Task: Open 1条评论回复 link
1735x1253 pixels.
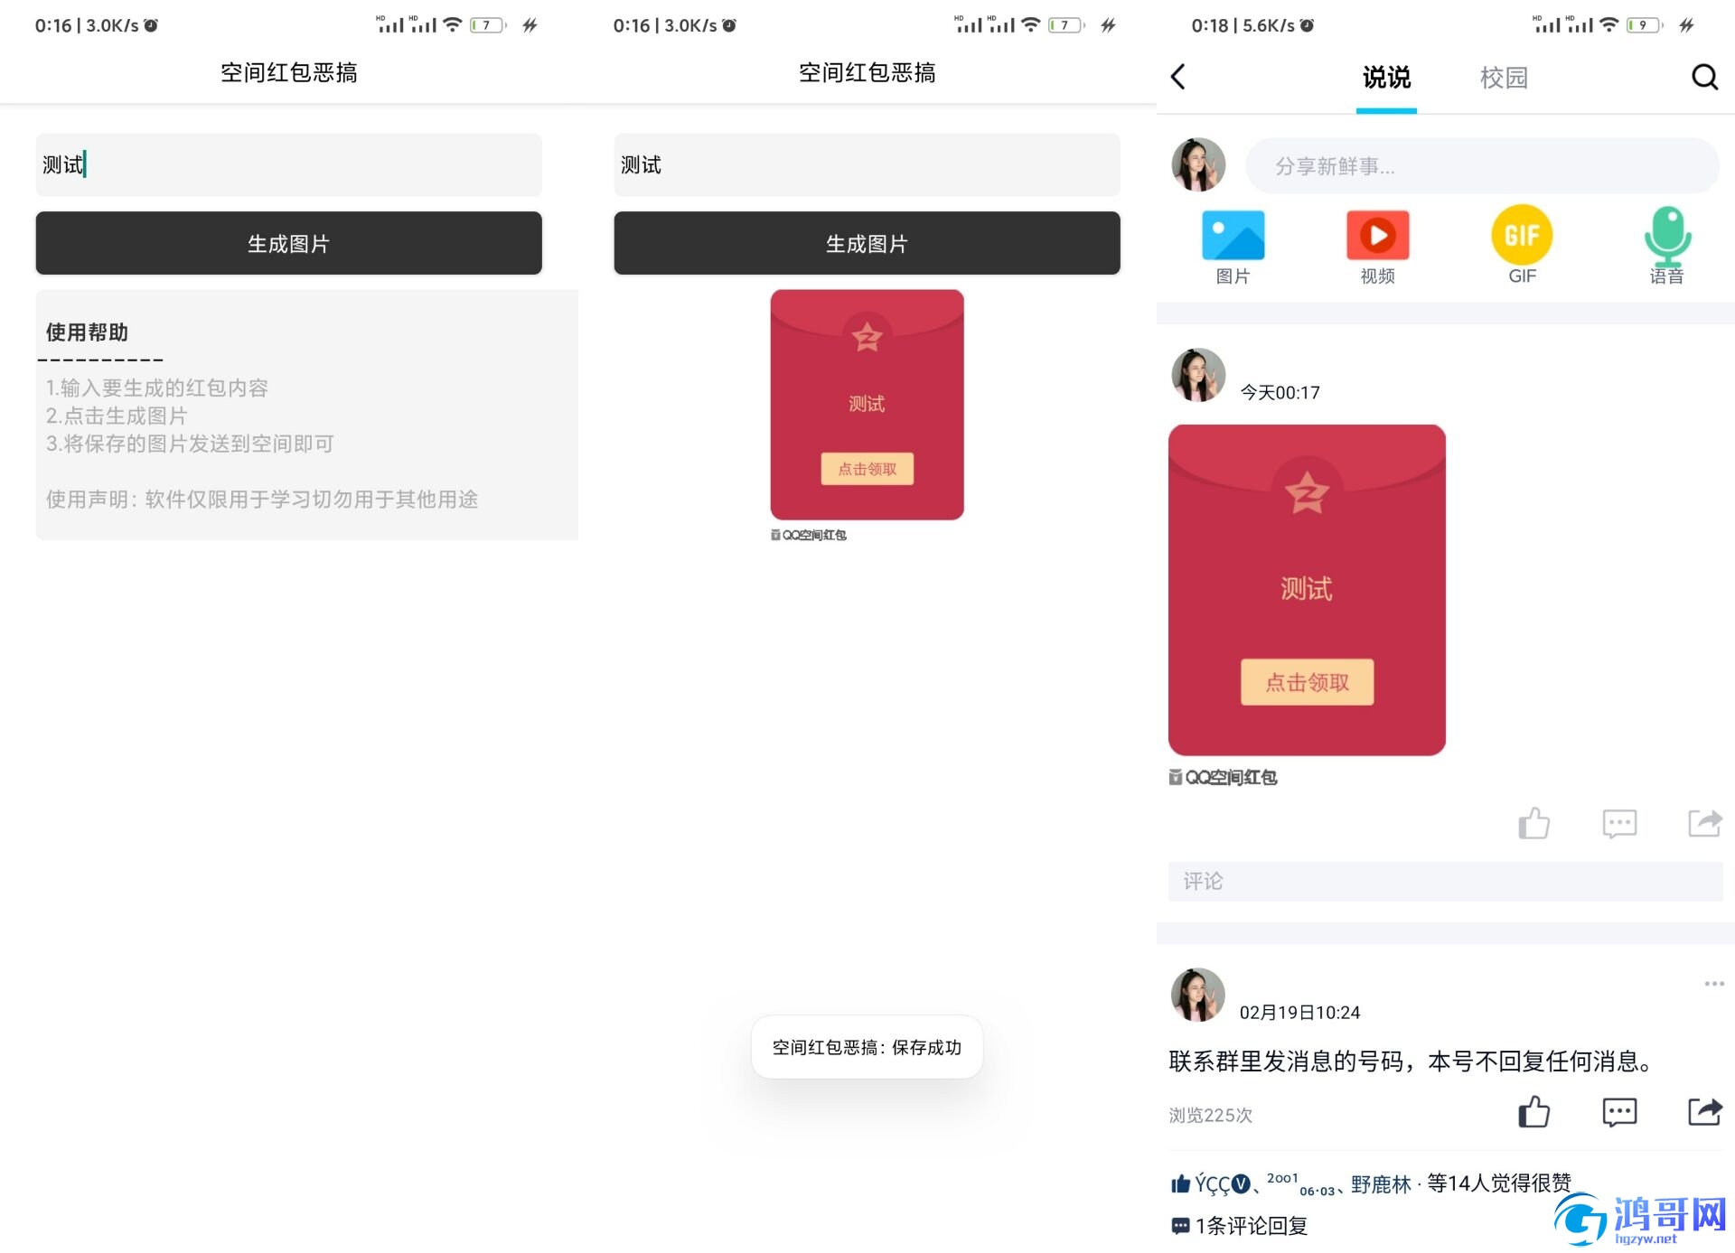Action: [x=1239, y=1226]
